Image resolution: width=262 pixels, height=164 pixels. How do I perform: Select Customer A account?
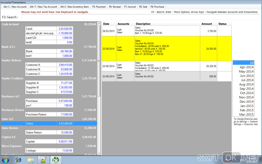click(49, 65)
